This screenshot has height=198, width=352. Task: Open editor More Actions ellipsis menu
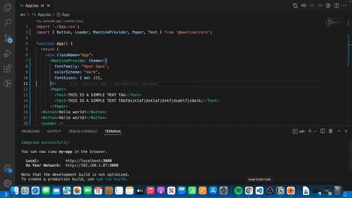click(x=345, y=5)
